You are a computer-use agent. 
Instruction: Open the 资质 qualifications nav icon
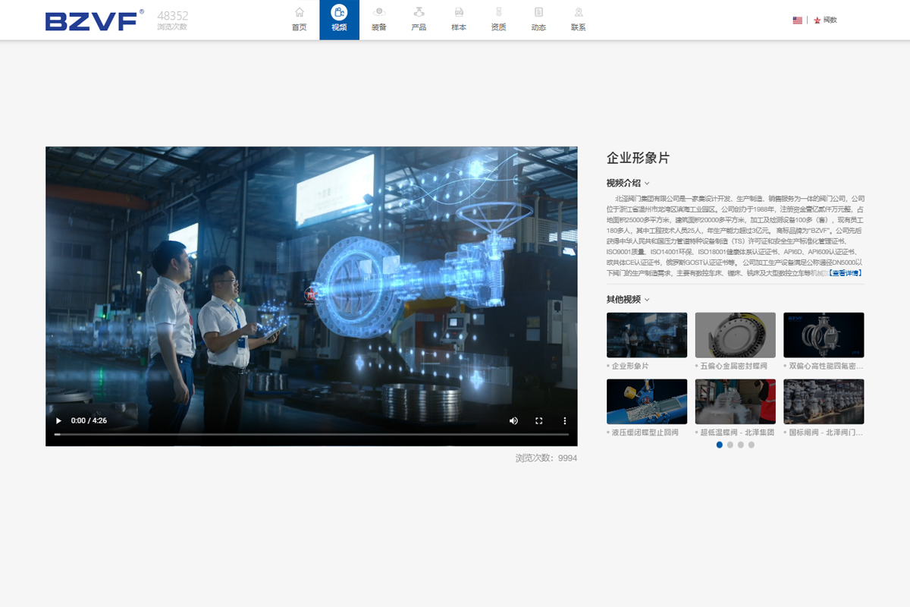coord(498,13)
